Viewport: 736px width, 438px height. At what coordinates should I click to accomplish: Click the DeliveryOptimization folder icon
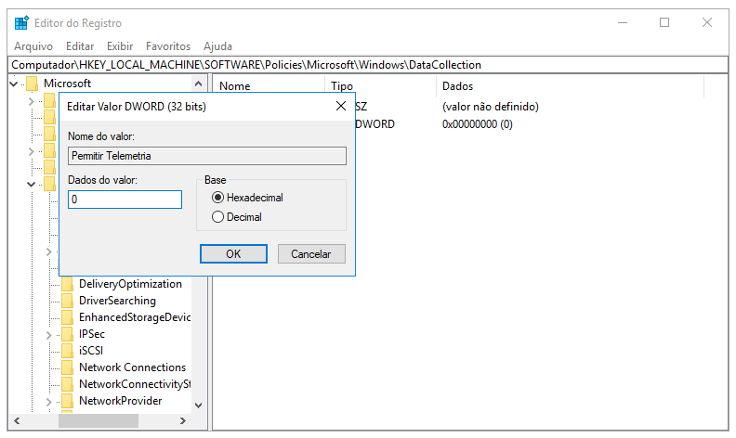click(67, 284)
